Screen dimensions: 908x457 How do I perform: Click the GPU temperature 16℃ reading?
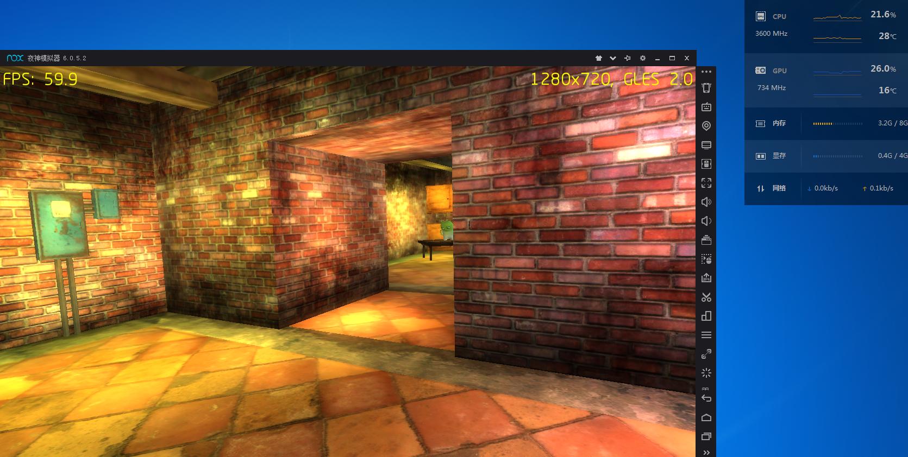(x=887, y=90)
